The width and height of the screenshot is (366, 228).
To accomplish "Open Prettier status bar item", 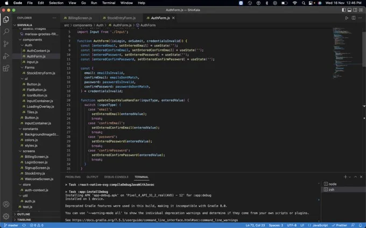I will click(340, 225).
